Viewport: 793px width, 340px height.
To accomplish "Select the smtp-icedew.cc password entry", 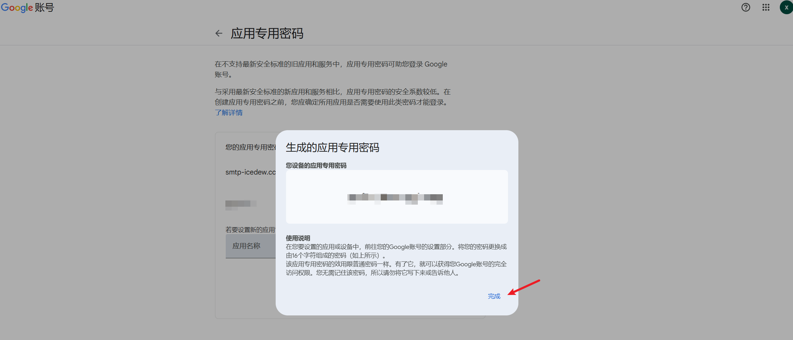I will (250, 172).
